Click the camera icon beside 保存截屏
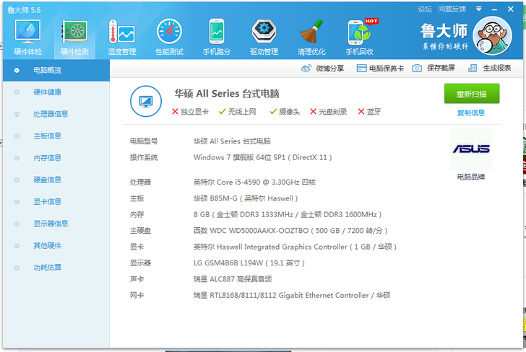This screenshot has height=352, width=526. coord(417,69)
